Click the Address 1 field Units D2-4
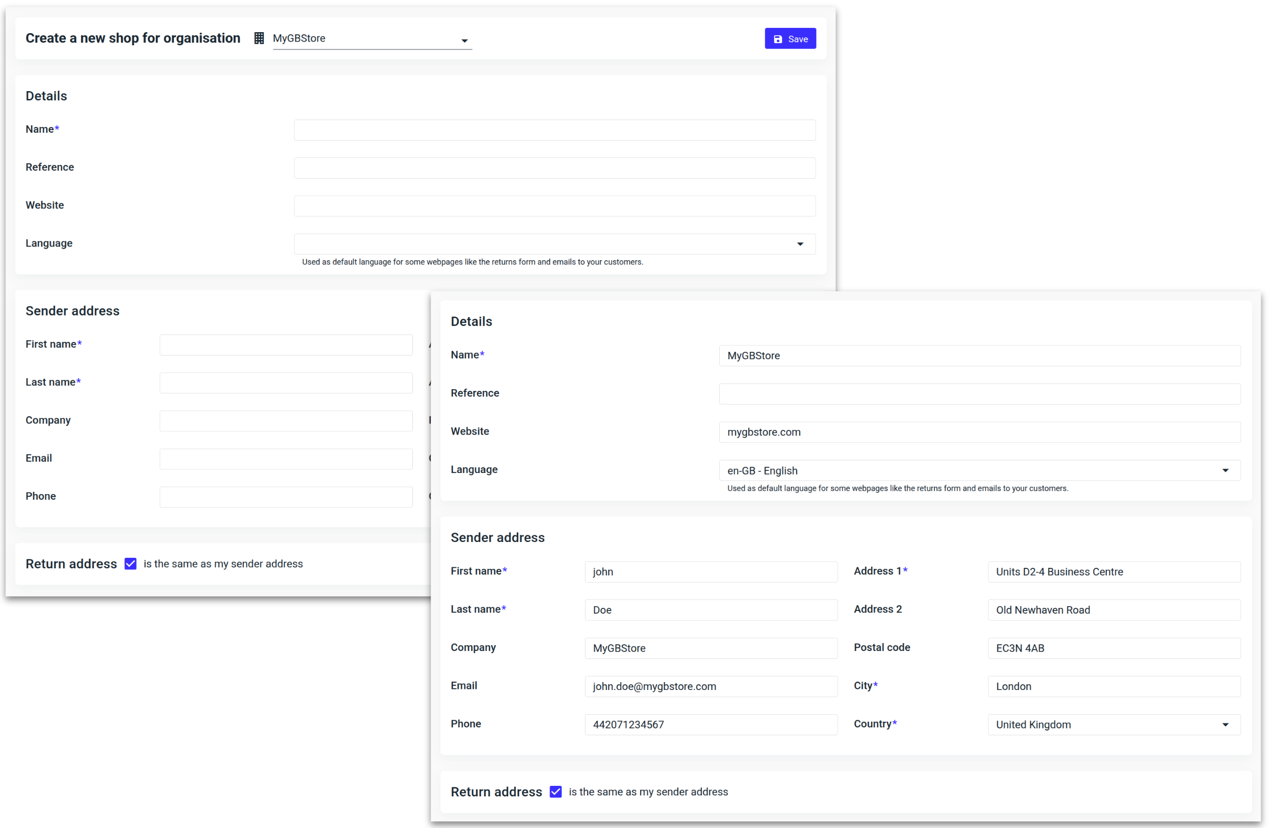Screen dimensions: 1269x828 pyautogui.click(x=1113, y=572)
